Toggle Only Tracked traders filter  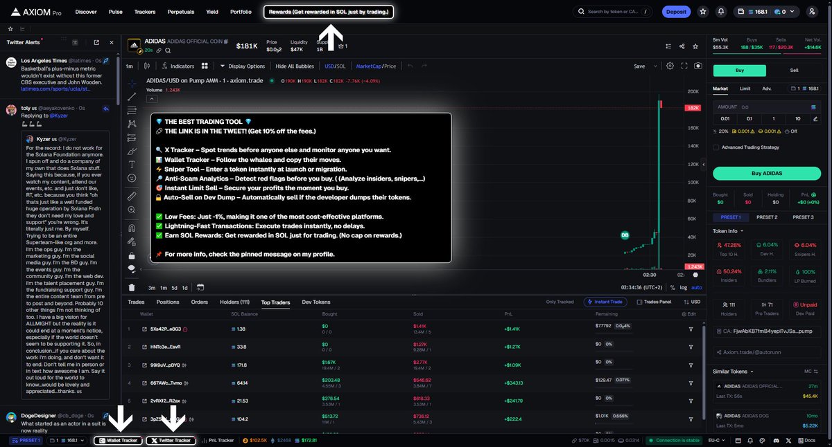point(560,302)
